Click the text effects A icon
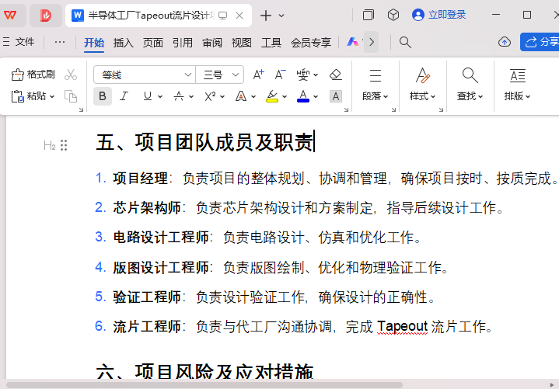559x389 pixels. (x=241, y=96)
